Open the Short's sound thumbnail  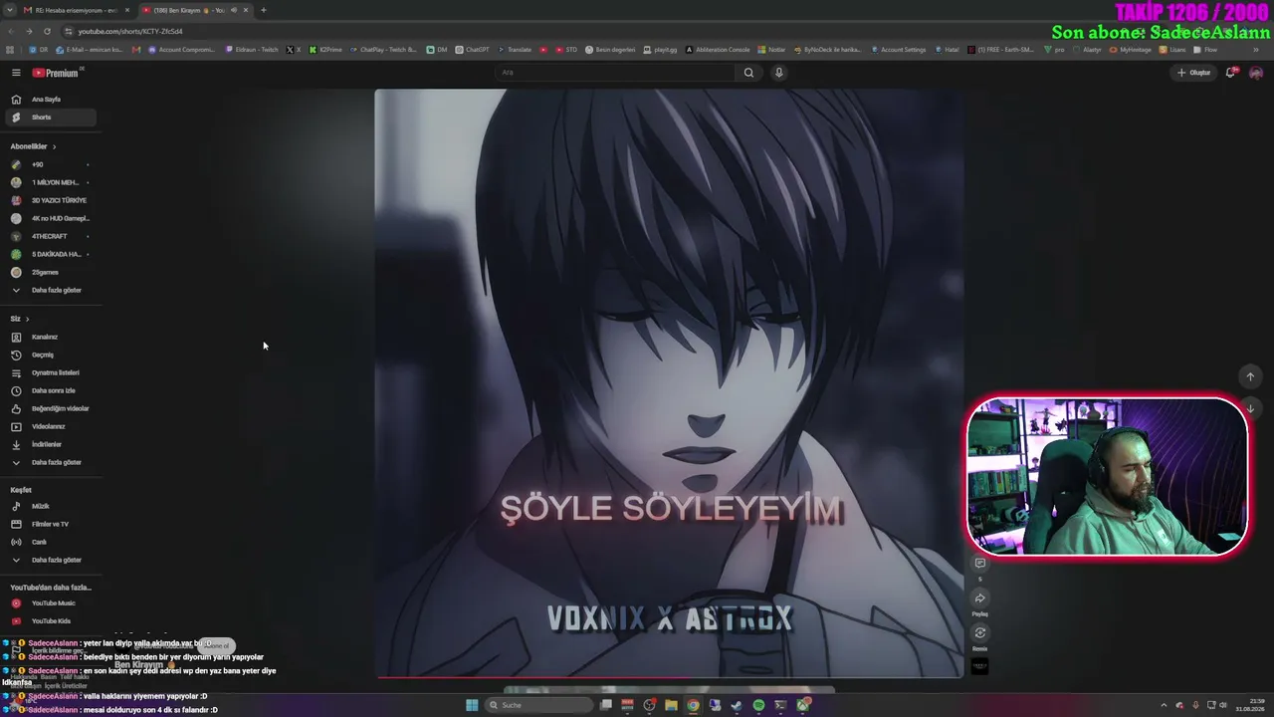coord(979,667)
